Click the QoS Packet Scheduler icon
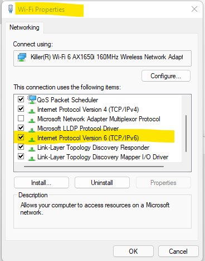205x261 pixels. click(32, 99)
